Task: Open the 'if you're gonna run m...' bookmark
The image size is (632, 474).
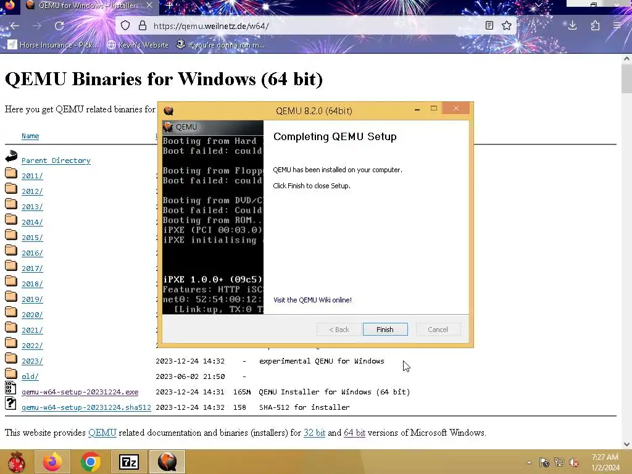Action: [x=221, y=44]
